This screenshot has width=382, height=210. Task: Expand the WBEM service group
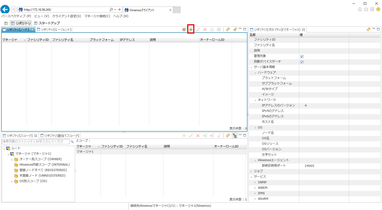tap(255, 188)
